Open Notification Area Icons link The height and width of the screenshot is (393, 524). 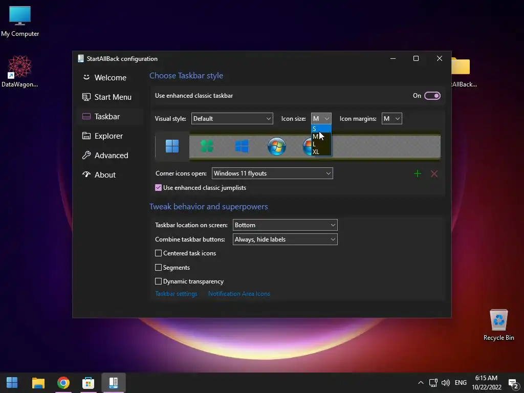coord(239,294)
